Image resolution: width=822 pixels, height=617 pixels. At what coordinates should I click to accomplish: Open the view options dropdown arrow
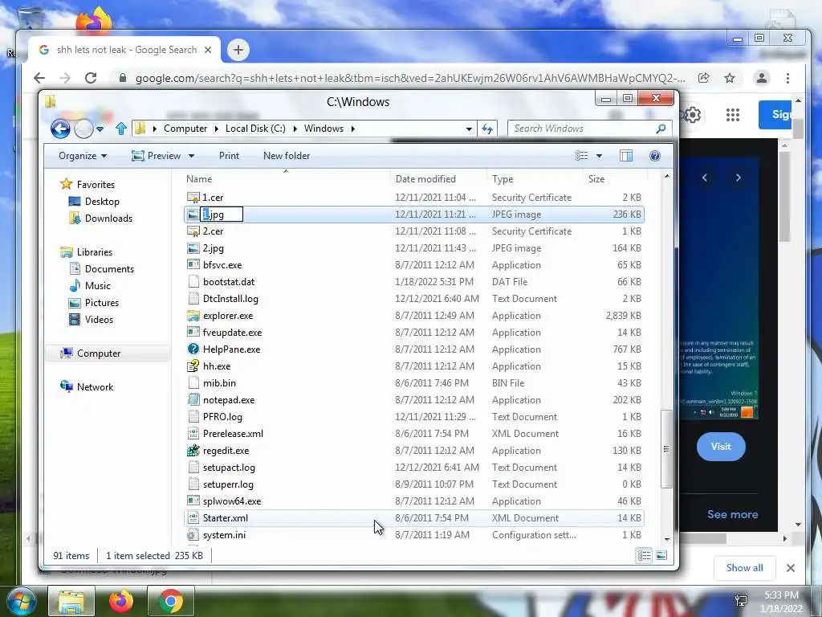pos(599,156)
